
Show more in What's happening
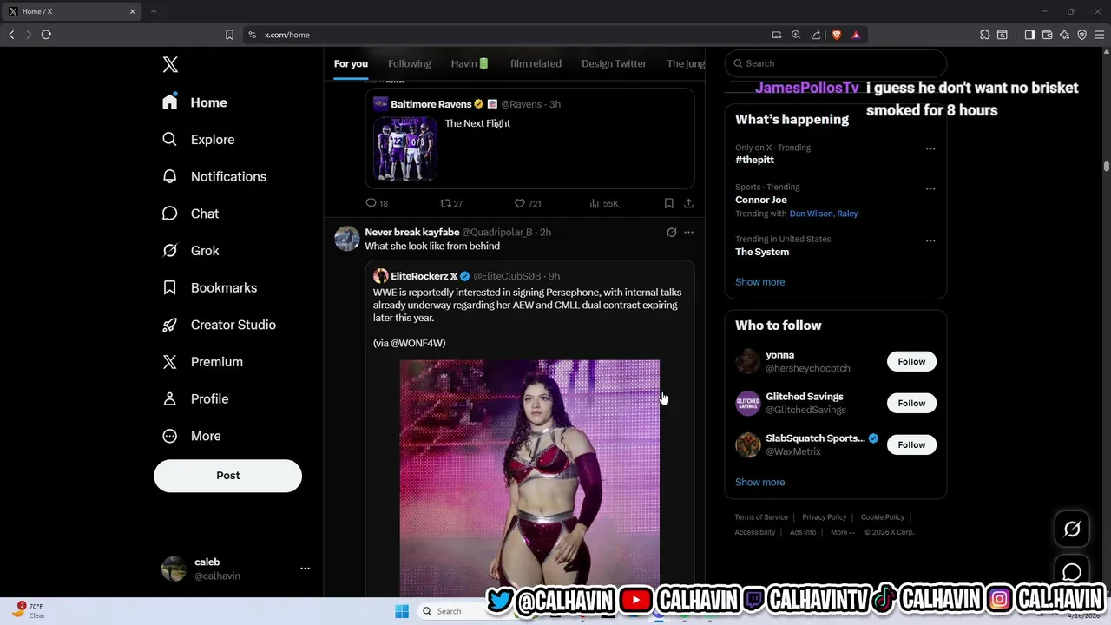759,282
